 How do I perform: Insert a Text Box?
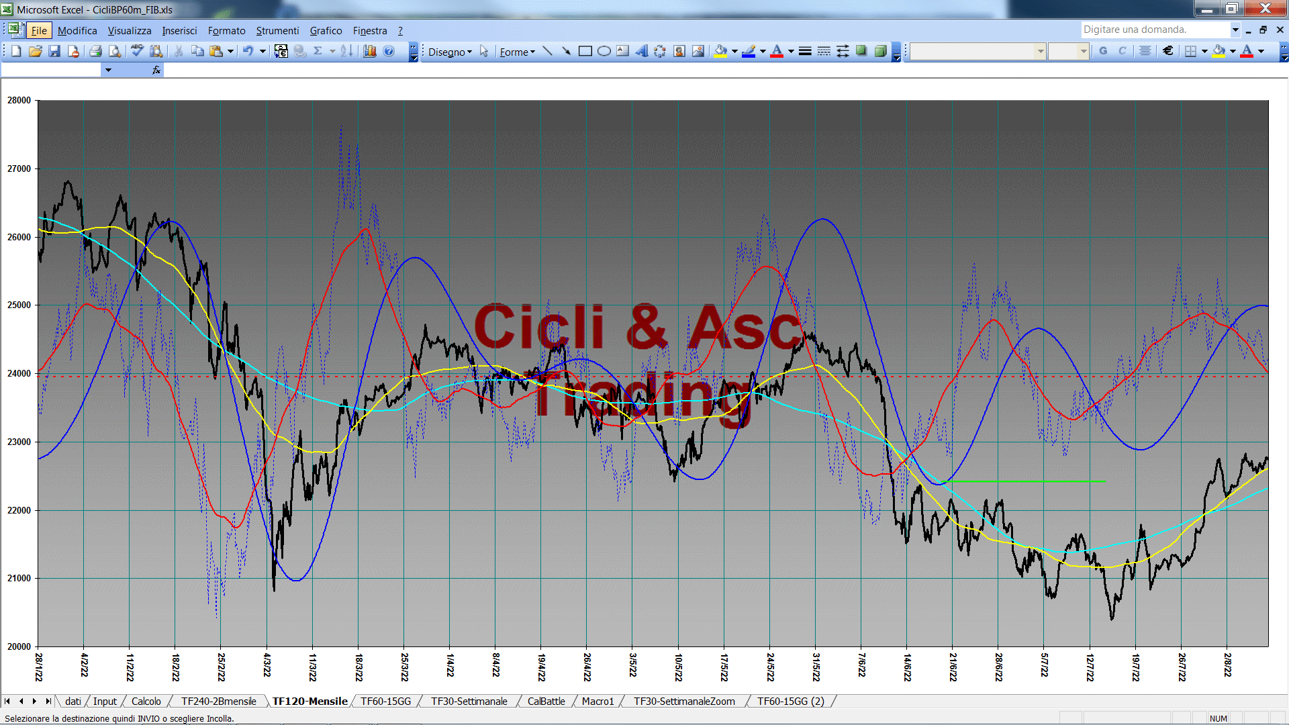click(622, 51)
